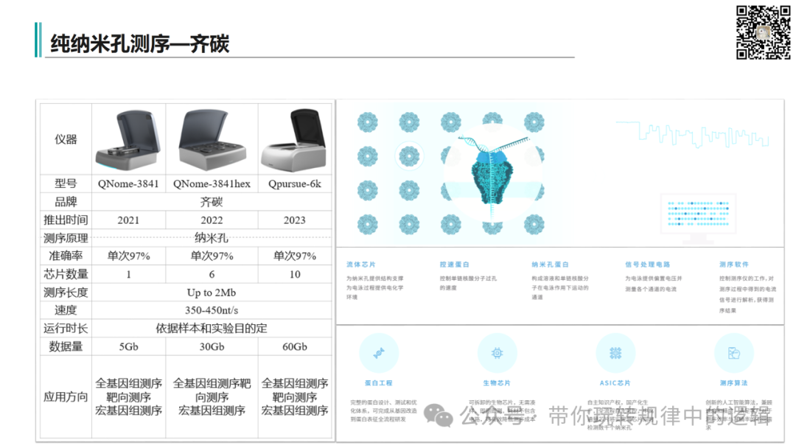Click the 30Gb data cell

point(212,347)
